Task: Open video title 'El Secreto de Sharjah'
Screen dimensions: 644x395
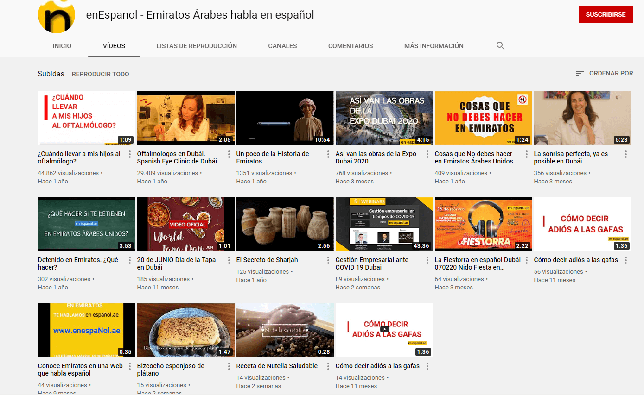Action: tap(267, 260)
